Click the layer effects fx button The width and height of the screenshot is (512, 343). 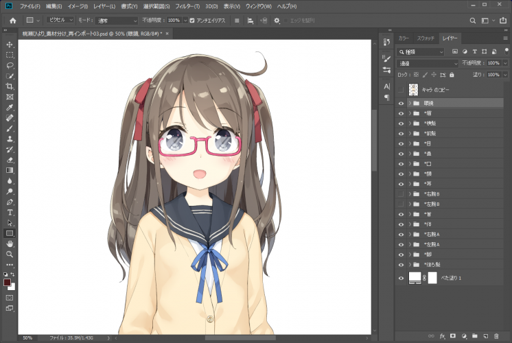443,336
